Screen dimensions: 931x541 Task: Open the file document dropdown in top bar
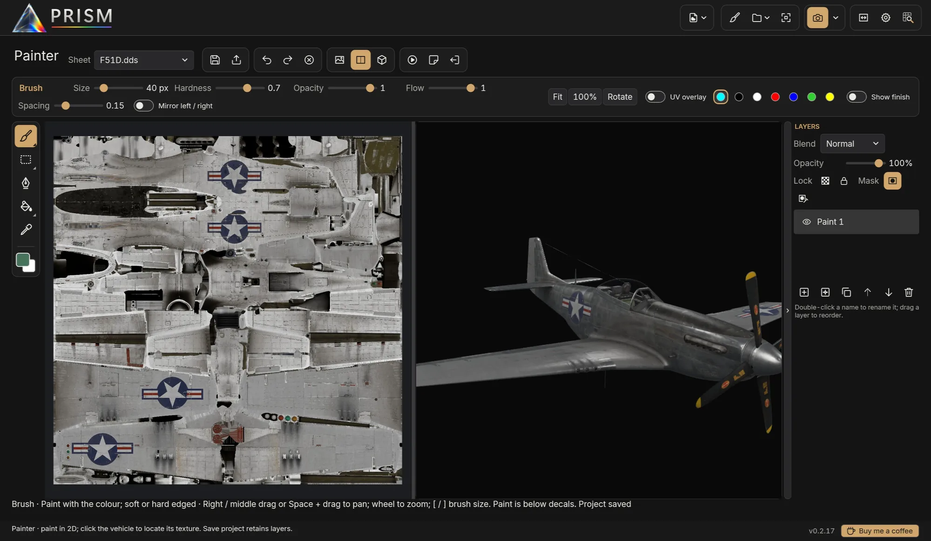click(697, 18)
